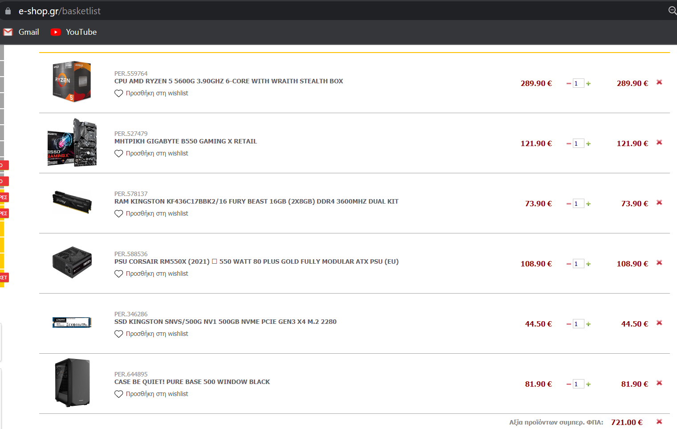Click the zoom magnifier icon in address bar
677x429 pixels.
pos(673,10)
